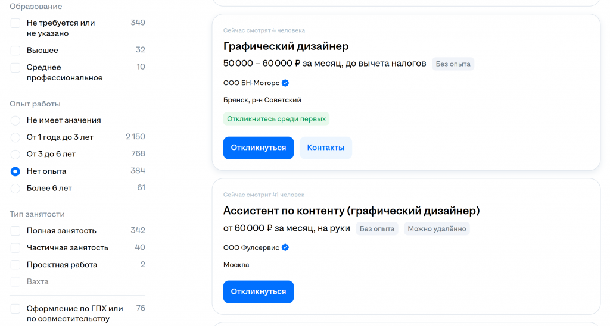Apply to the Ассистент по контенту vacancy
This screenshot has width=610, height=326.
(259, 292)
